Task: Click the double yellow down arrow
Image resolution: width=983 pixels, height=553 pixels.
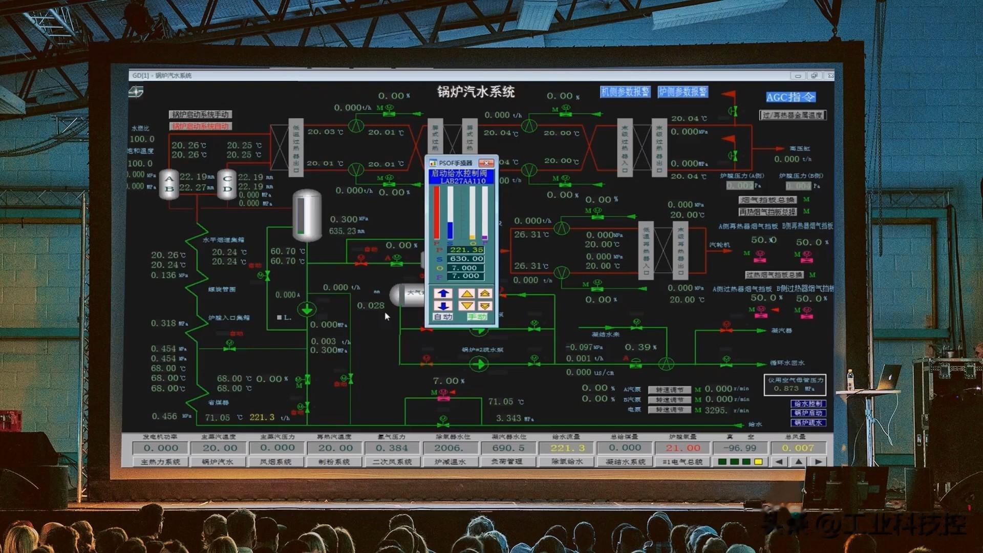Action: point(485,306)
